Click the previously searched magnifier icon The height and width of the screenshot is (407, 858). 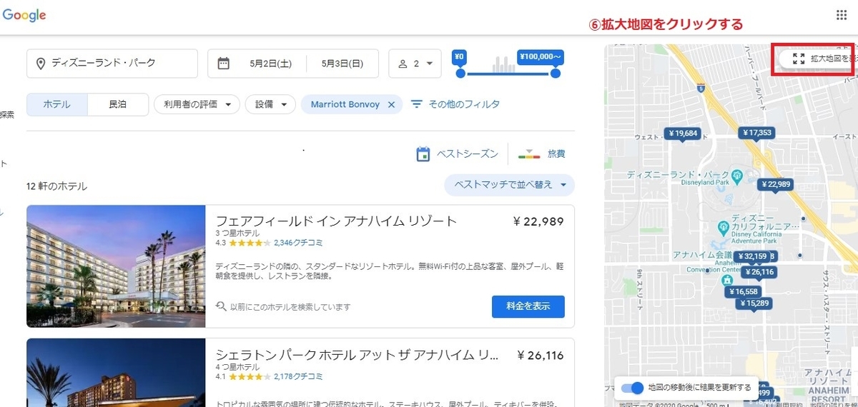click(x=222, y=307)
